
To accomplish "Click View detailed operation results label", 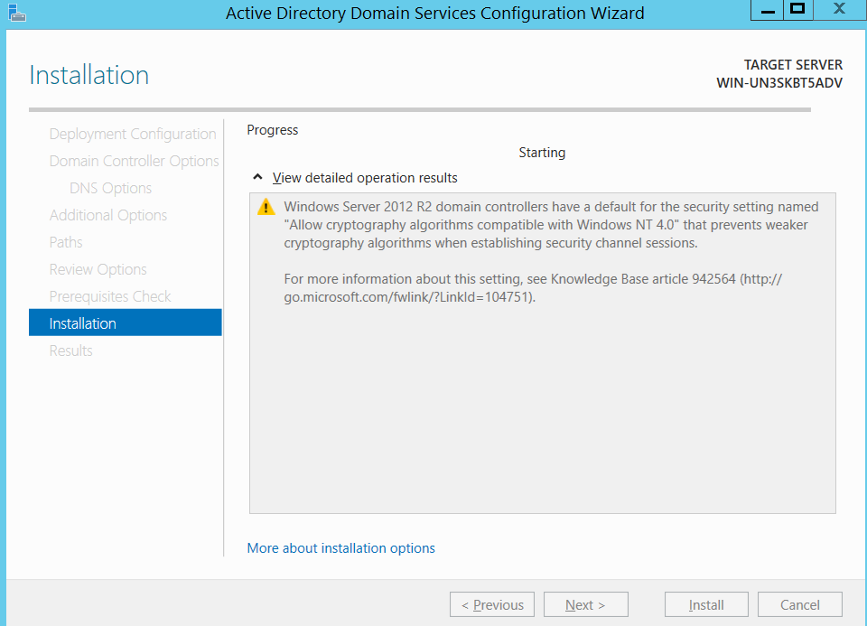I will pyautogui.click(x=365, y=178).
